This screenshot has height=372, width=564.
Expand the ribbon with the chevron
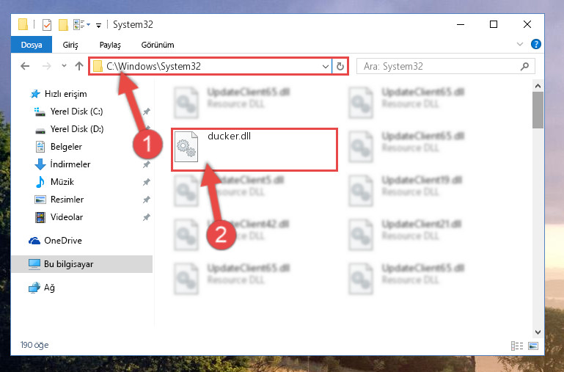click(520, 44)
